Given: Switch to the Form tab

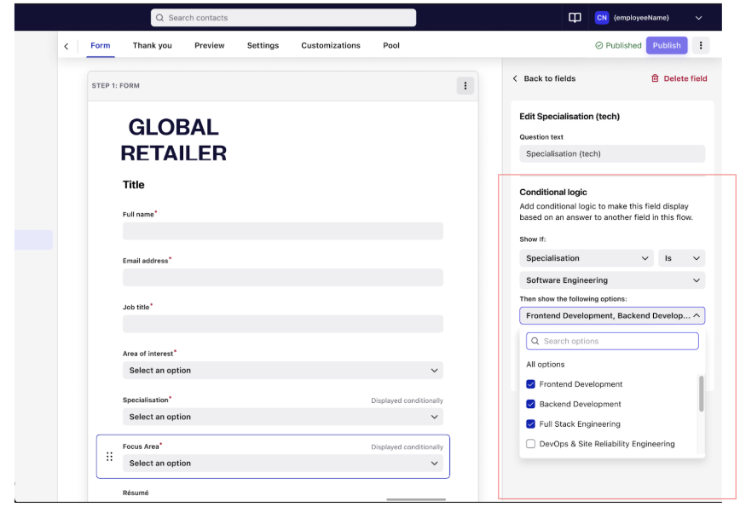Looking at the screenshot, I should (101, 46).
